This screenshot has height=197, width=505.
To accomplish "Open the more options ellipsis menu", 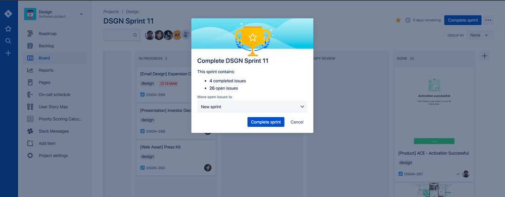I will click(488, 20).
